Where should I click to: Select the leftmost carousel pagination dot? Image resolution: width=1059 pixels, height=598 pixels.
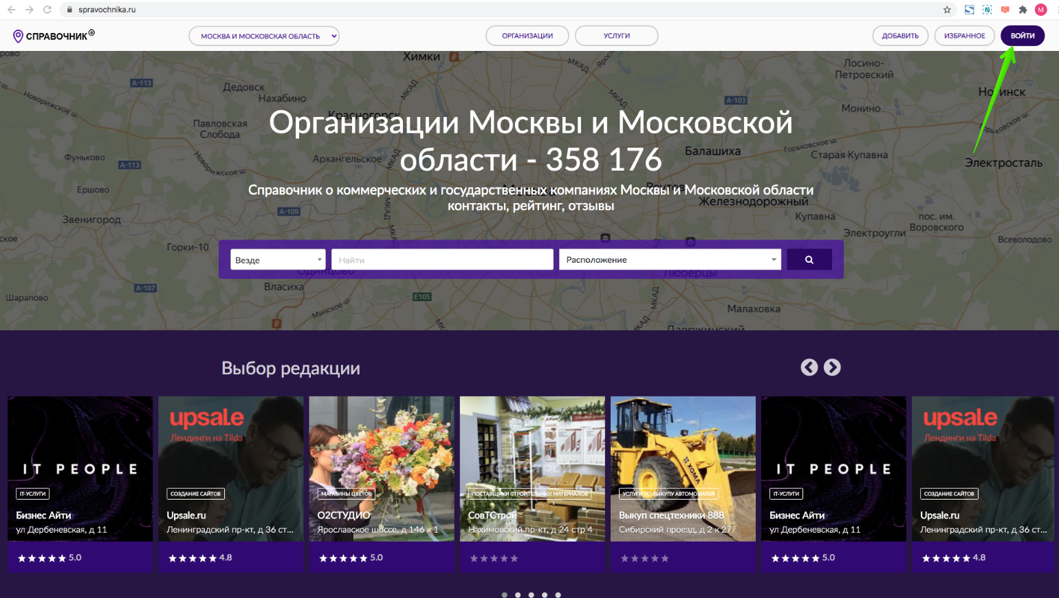click(x=505, y=595)
